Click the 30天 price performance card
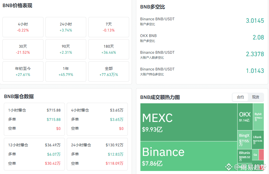This screenshot has width=269, height=174. coord(23,49)
